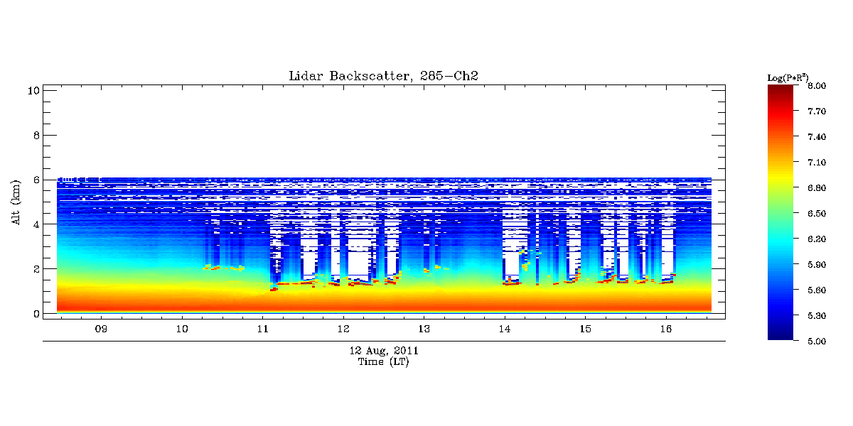The image size is (853, 426).
Task: Click the colorbar value "5.00"
Action: tap(817, 342)
